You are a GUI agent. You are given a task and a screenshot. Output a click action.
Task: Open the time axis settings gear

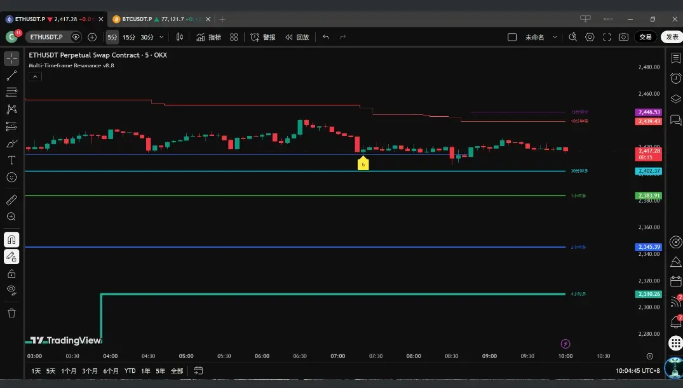pos(650,356)
